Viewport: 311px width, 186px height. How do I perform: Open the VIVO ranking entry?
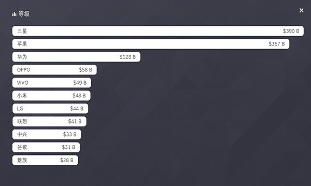(52, 83)
